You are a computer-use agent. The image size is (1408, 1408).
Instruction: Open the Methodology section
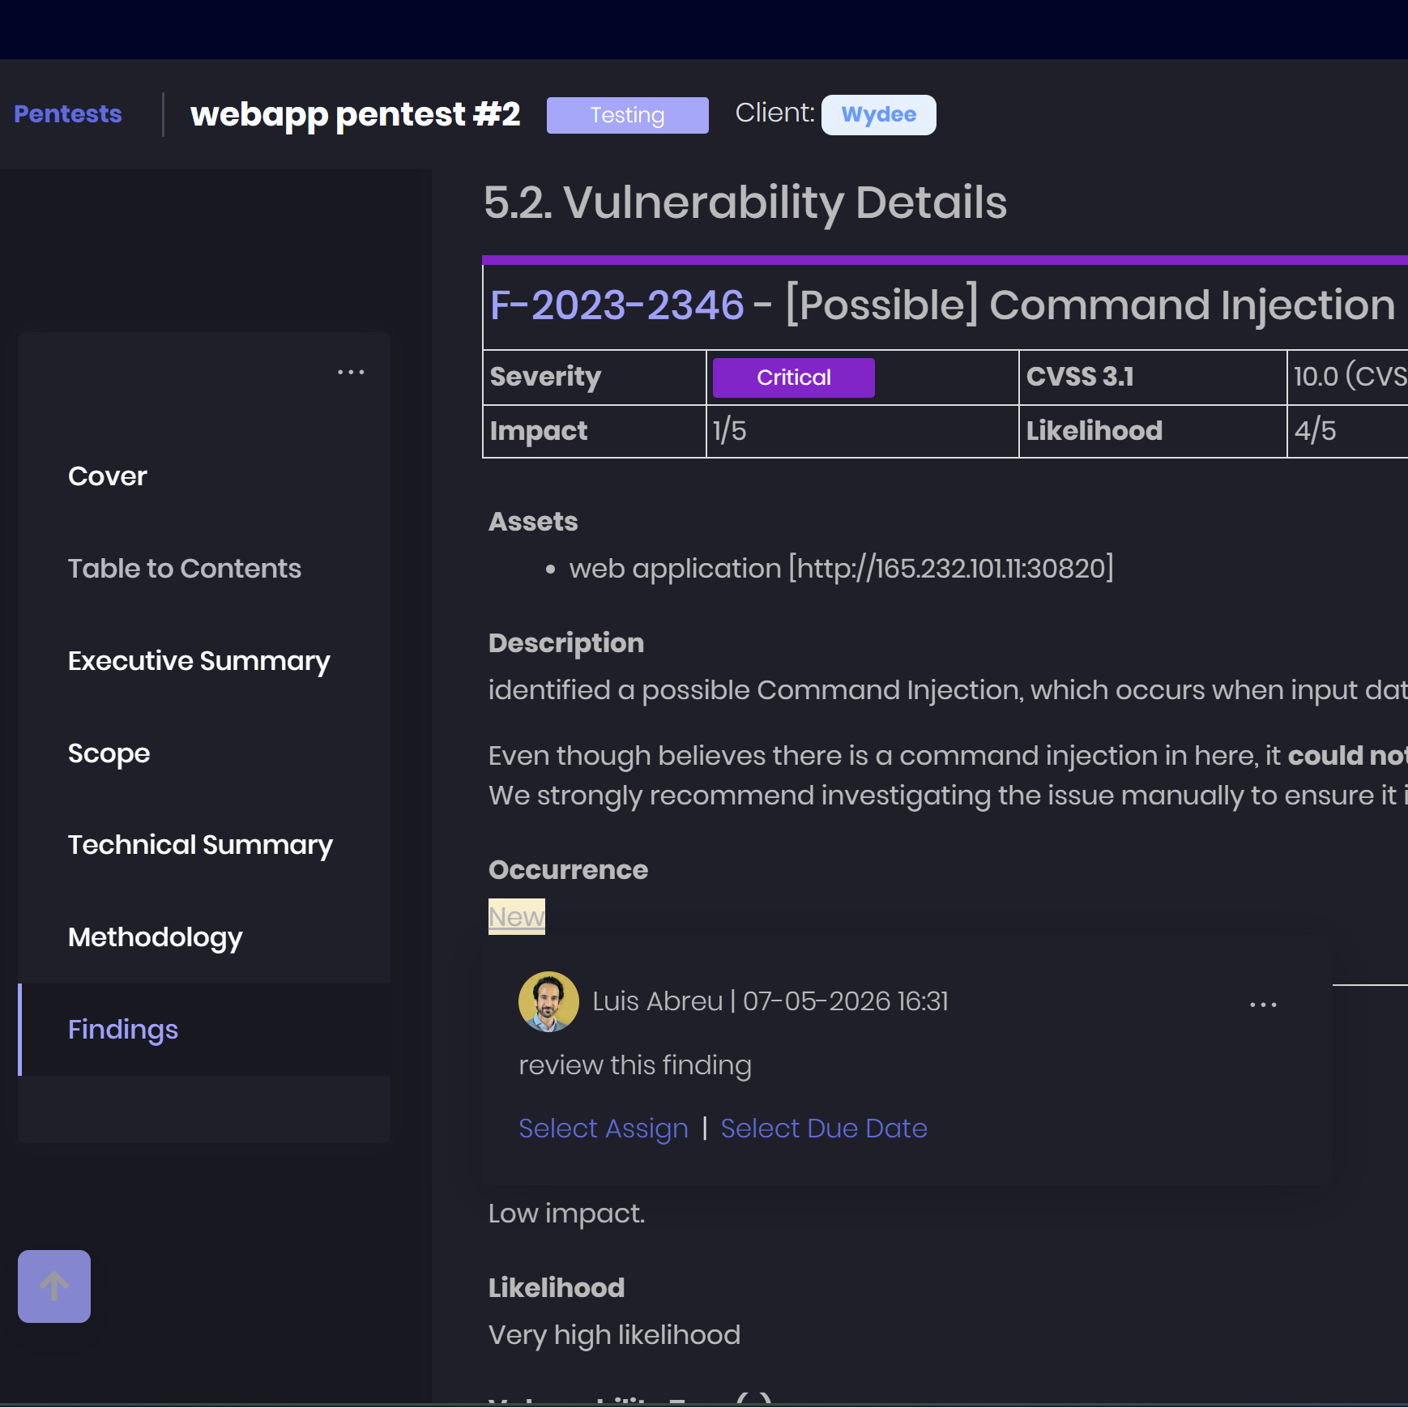coord(156,937)
